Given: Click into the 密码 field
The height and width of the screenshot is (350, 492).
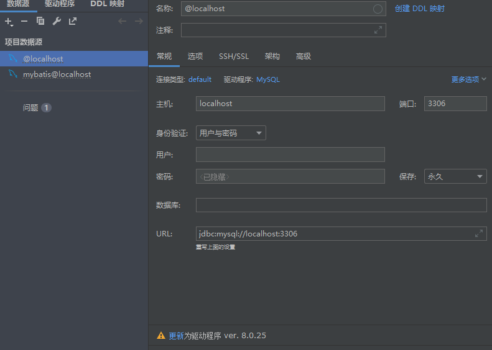Looking at the screenshot, I should [290, 176].
